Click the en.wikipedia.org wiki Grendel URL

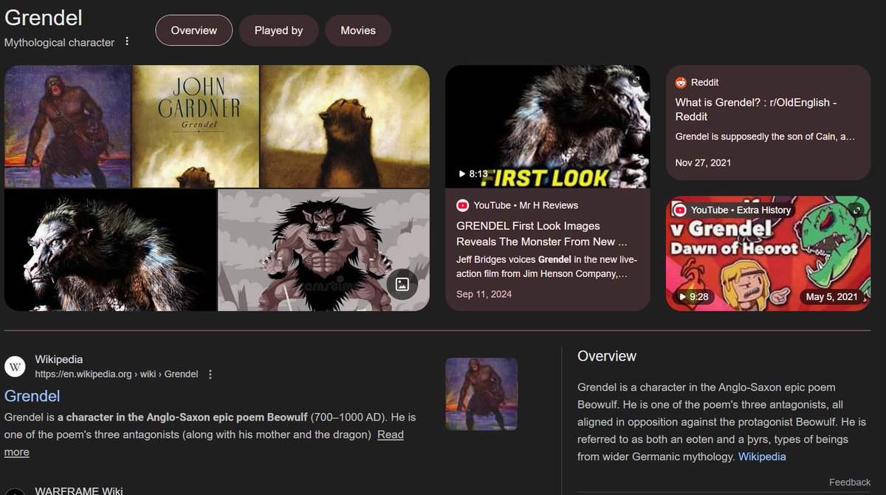(117, 374)
